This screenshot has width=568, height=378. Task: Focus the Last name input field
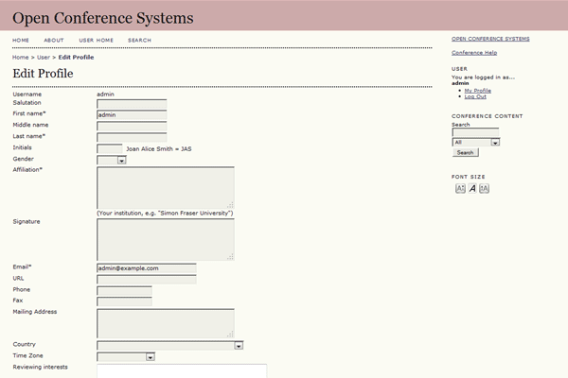coord(132,136)
